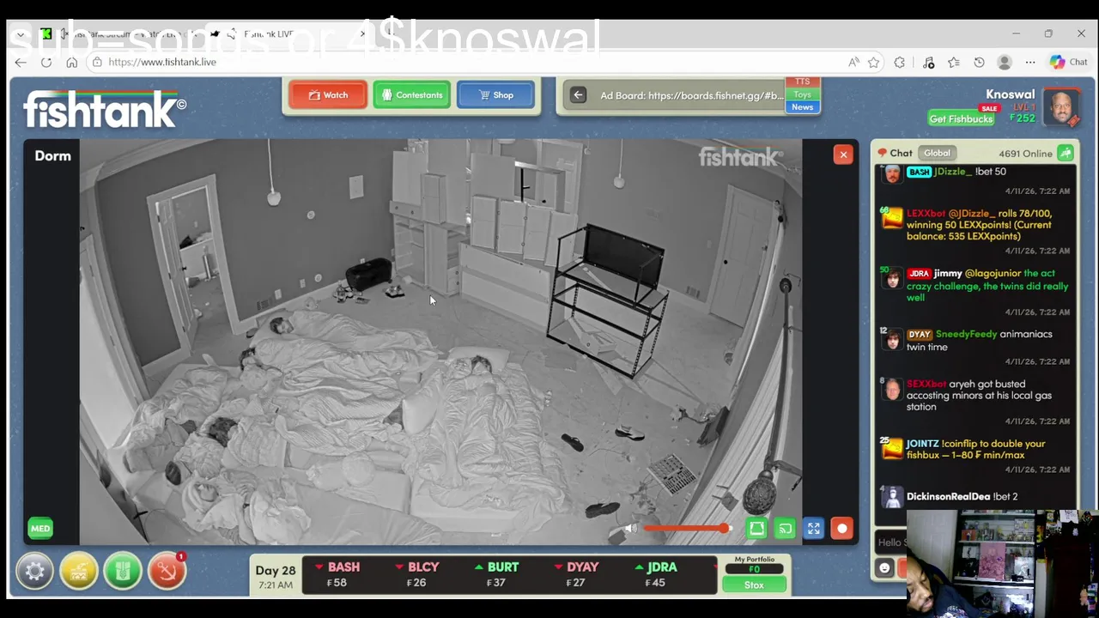Image resolution: width=1099 pixels, height=618 pixels.
Task: Select BASH stock ticker
Action: 337,574
